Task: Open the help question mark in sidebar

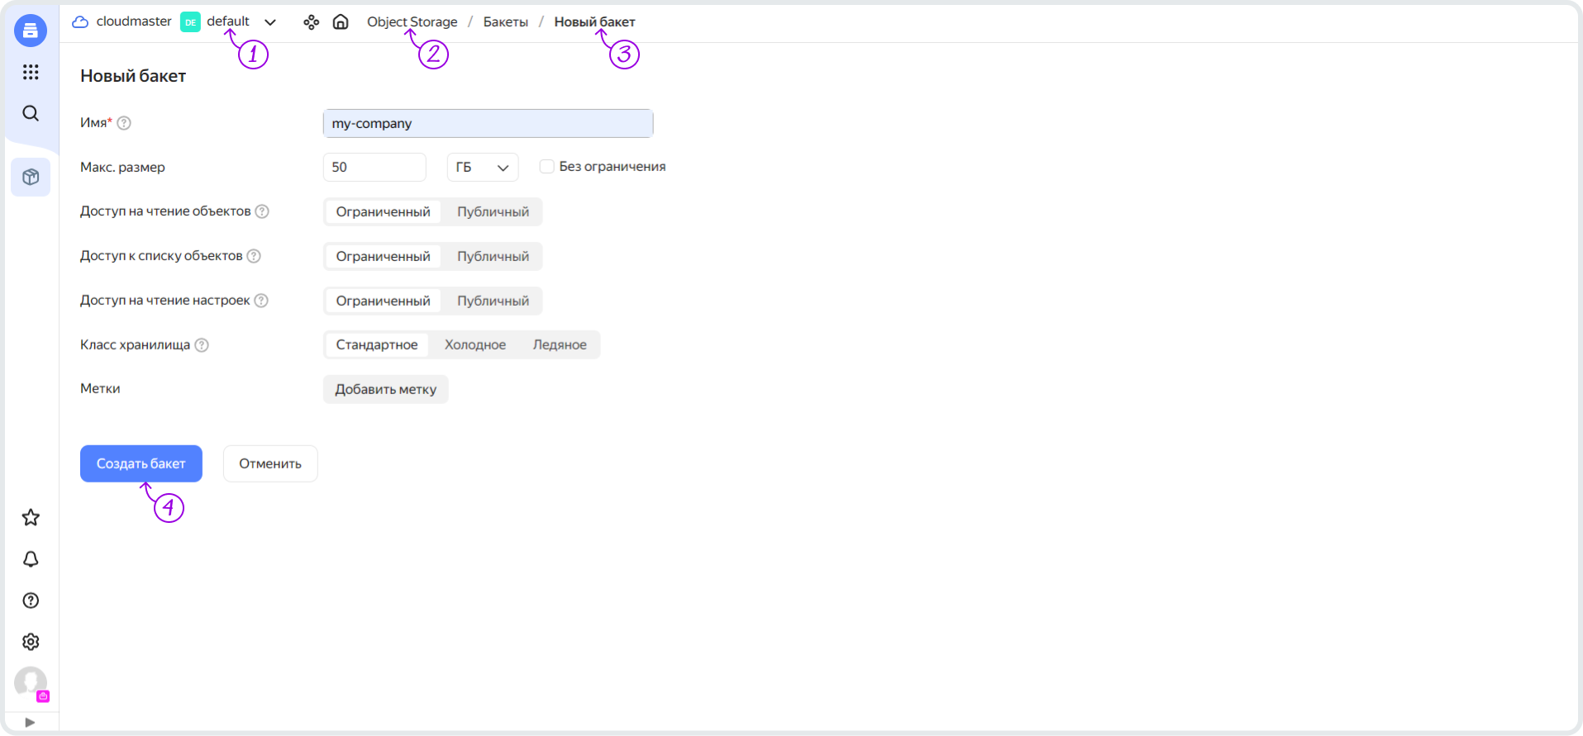Action: click(x=31, y=601)
